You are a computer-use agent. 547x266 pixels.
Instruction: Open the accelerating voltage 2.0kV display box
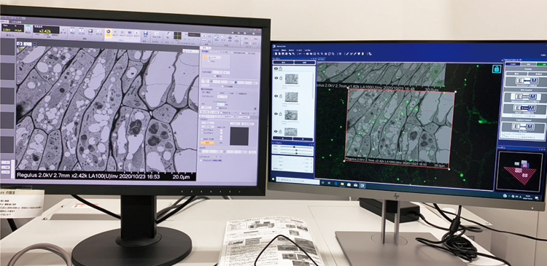click(12, 28)
